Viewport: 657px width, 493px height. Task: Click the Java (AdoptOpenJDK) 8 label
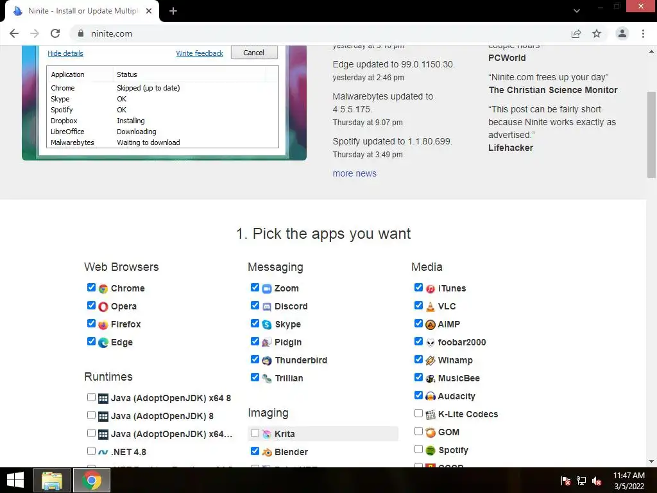coord(162,416)
